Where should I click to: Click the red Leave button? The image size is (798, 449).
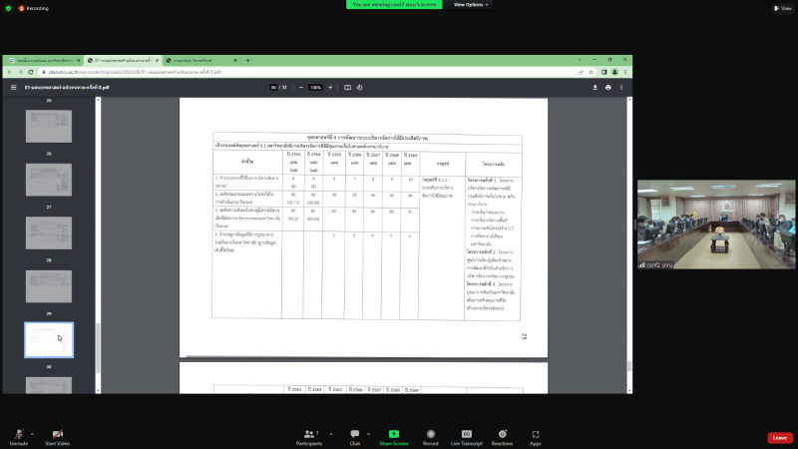coord(779,437)
